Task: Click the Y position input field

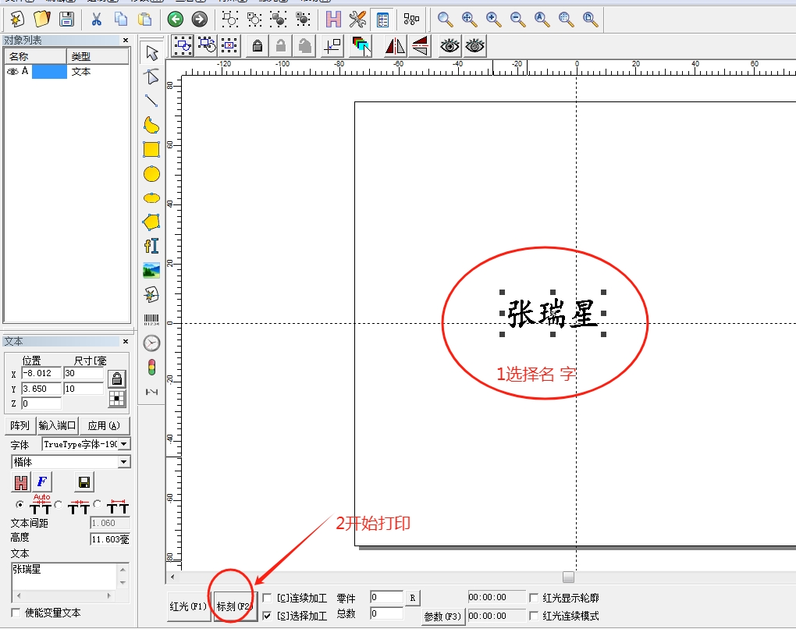Action: pos(41,389)
